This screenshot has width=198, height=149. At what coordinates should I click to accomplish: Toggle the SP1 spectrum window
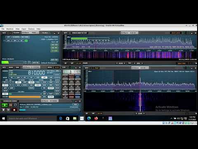[x=8, y=41]
